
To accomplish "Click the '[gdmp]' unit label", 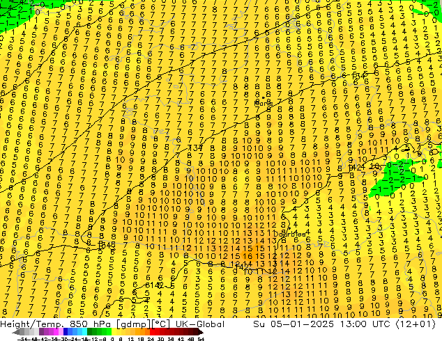I will point(134,324).
